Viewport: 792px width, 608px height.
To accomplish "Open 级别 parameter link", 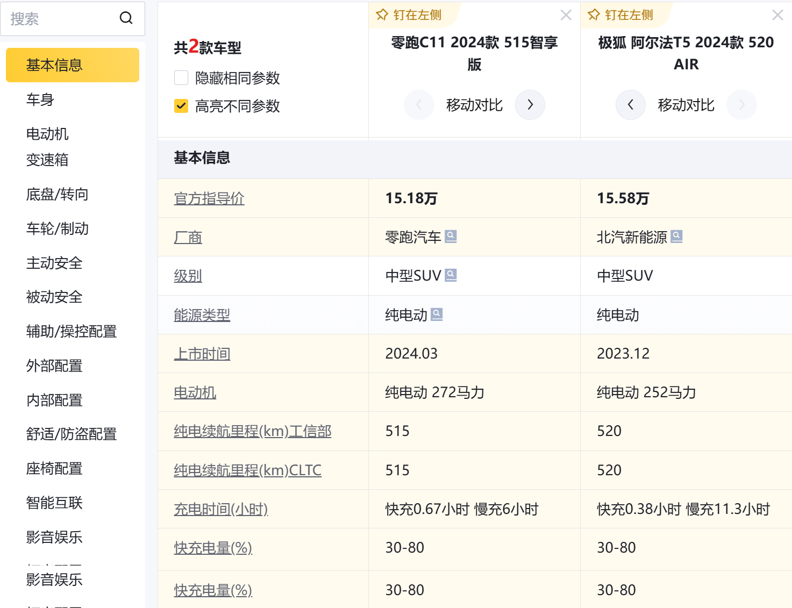I will coord(188,276).
